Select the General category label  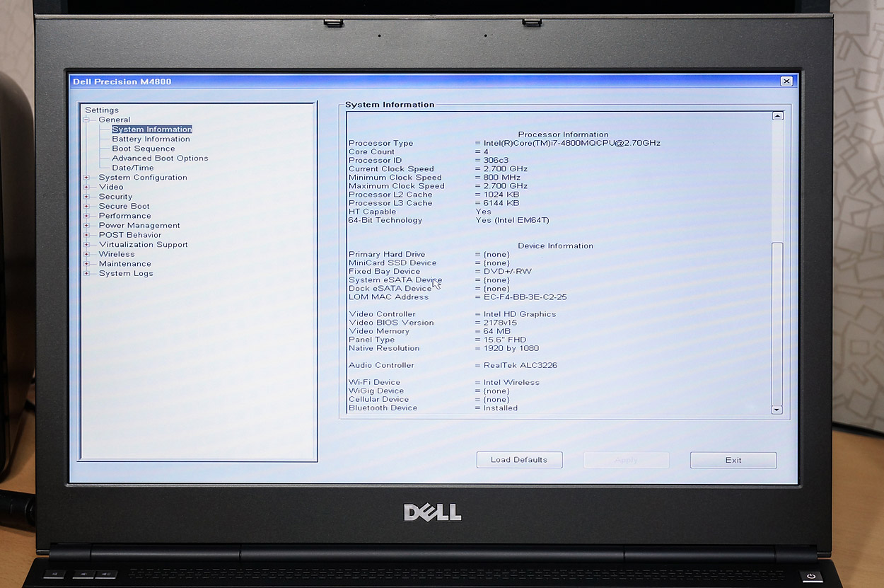pyautogui.click(x=115, y=120)
